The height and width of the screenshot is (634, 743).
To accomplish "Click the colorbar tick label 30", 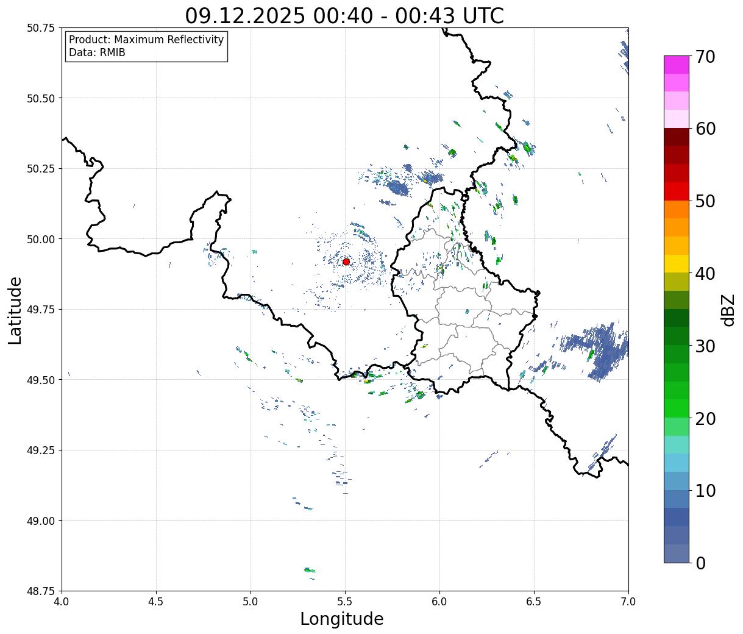I will pos(705,346).
